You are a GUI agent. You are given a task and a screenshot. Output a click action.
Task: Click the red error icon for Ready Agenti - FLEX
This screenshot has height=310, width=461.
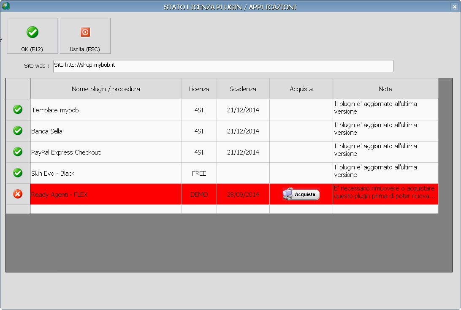pyautogui.click(x=18, y=194)
